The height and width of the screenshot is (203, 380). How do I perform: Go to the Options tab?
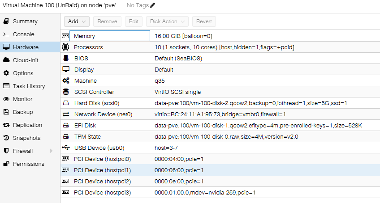point(30,73)
